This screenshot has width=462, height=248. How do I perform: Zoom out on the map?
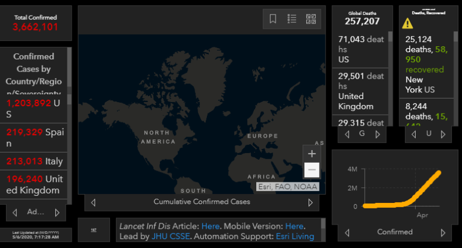click(x=312, y=171)
